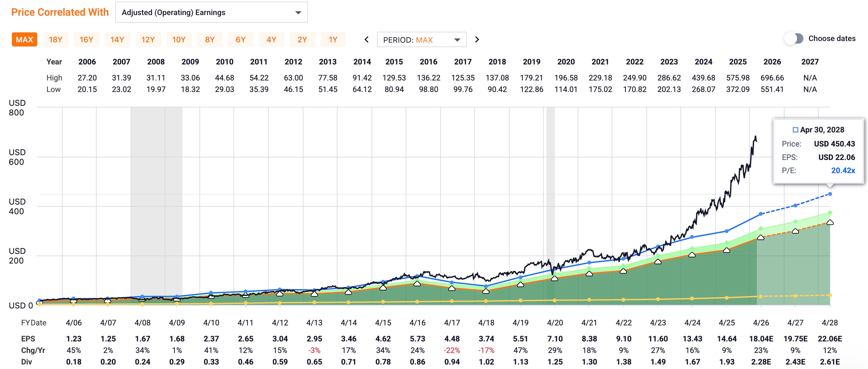Screen dimensions: 868x369
Task: Click the black price line peak
Action: point(756,137)
